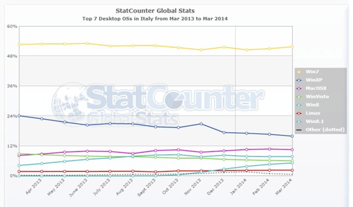Image resolution: width=353 pixels, height=207 pixels.
Task: Click the Win8 teal legend marker
Action: coord(299,105)
